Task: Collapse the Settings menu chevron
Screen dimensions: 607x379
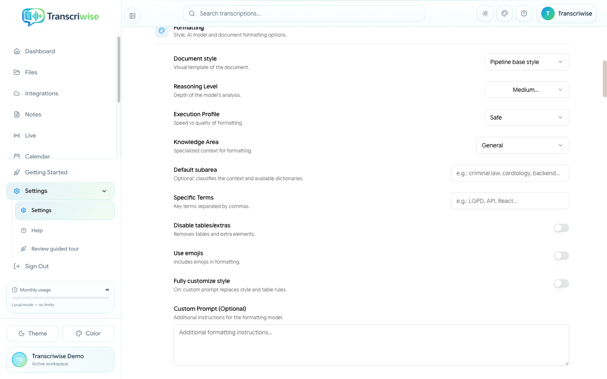Action: pos(105,191)
